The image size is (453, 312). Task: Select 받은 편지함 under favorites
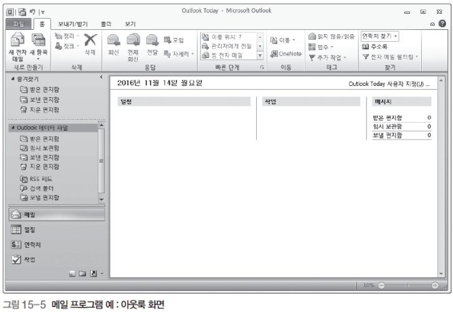pos(40,90)
